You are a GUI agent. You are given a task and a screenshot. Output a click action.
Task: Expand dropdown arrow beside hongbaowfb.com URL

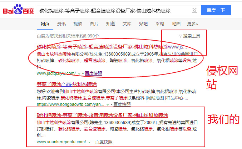pos(108,105)
